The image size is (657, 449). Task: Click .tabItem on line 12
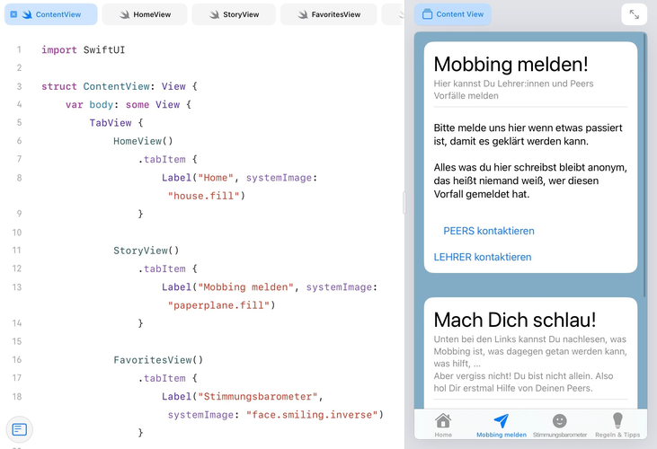point(161,269)
